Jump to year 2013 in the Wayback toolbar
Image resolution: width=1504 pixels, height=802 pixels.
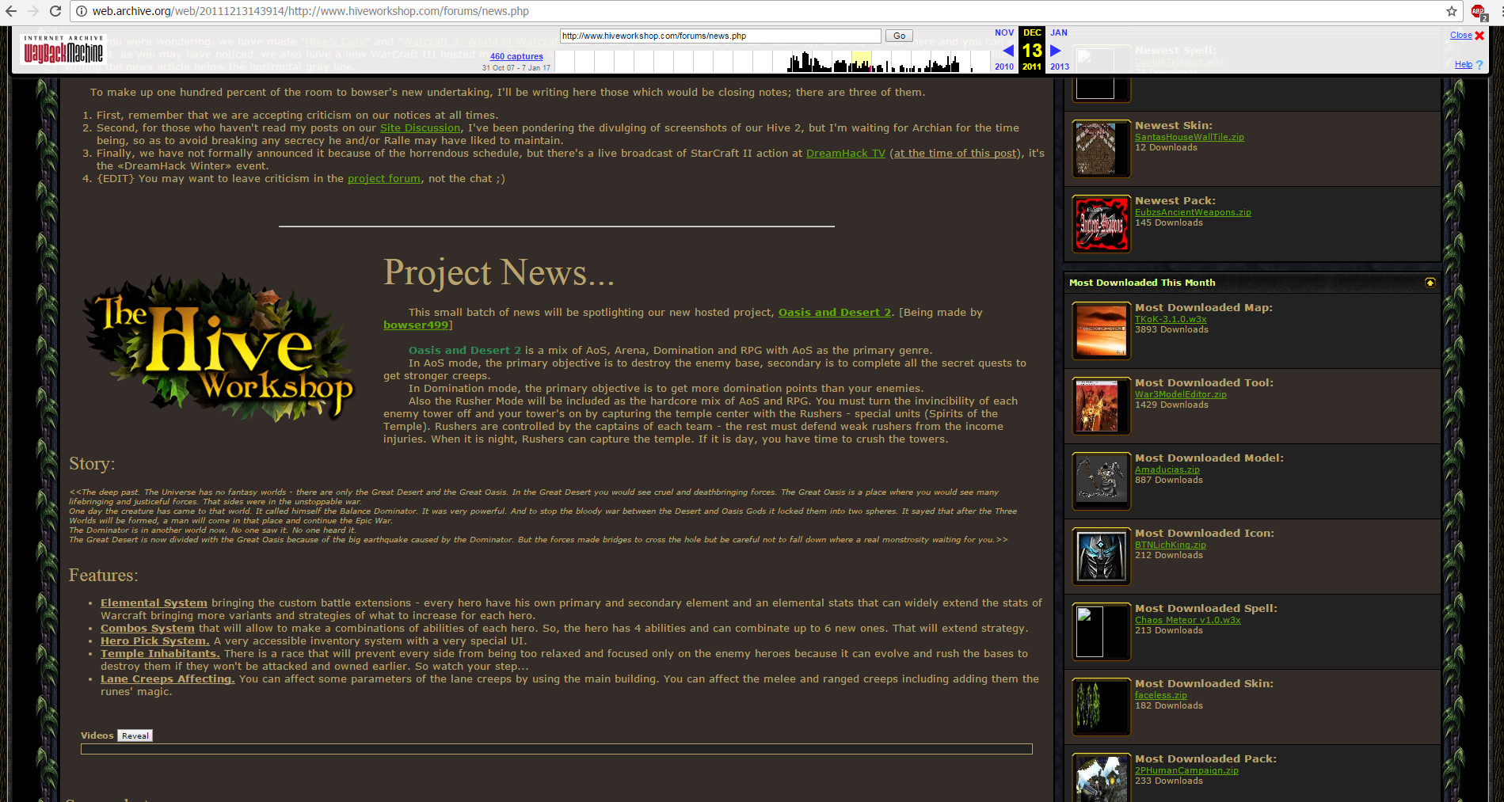coord(1060,67)
